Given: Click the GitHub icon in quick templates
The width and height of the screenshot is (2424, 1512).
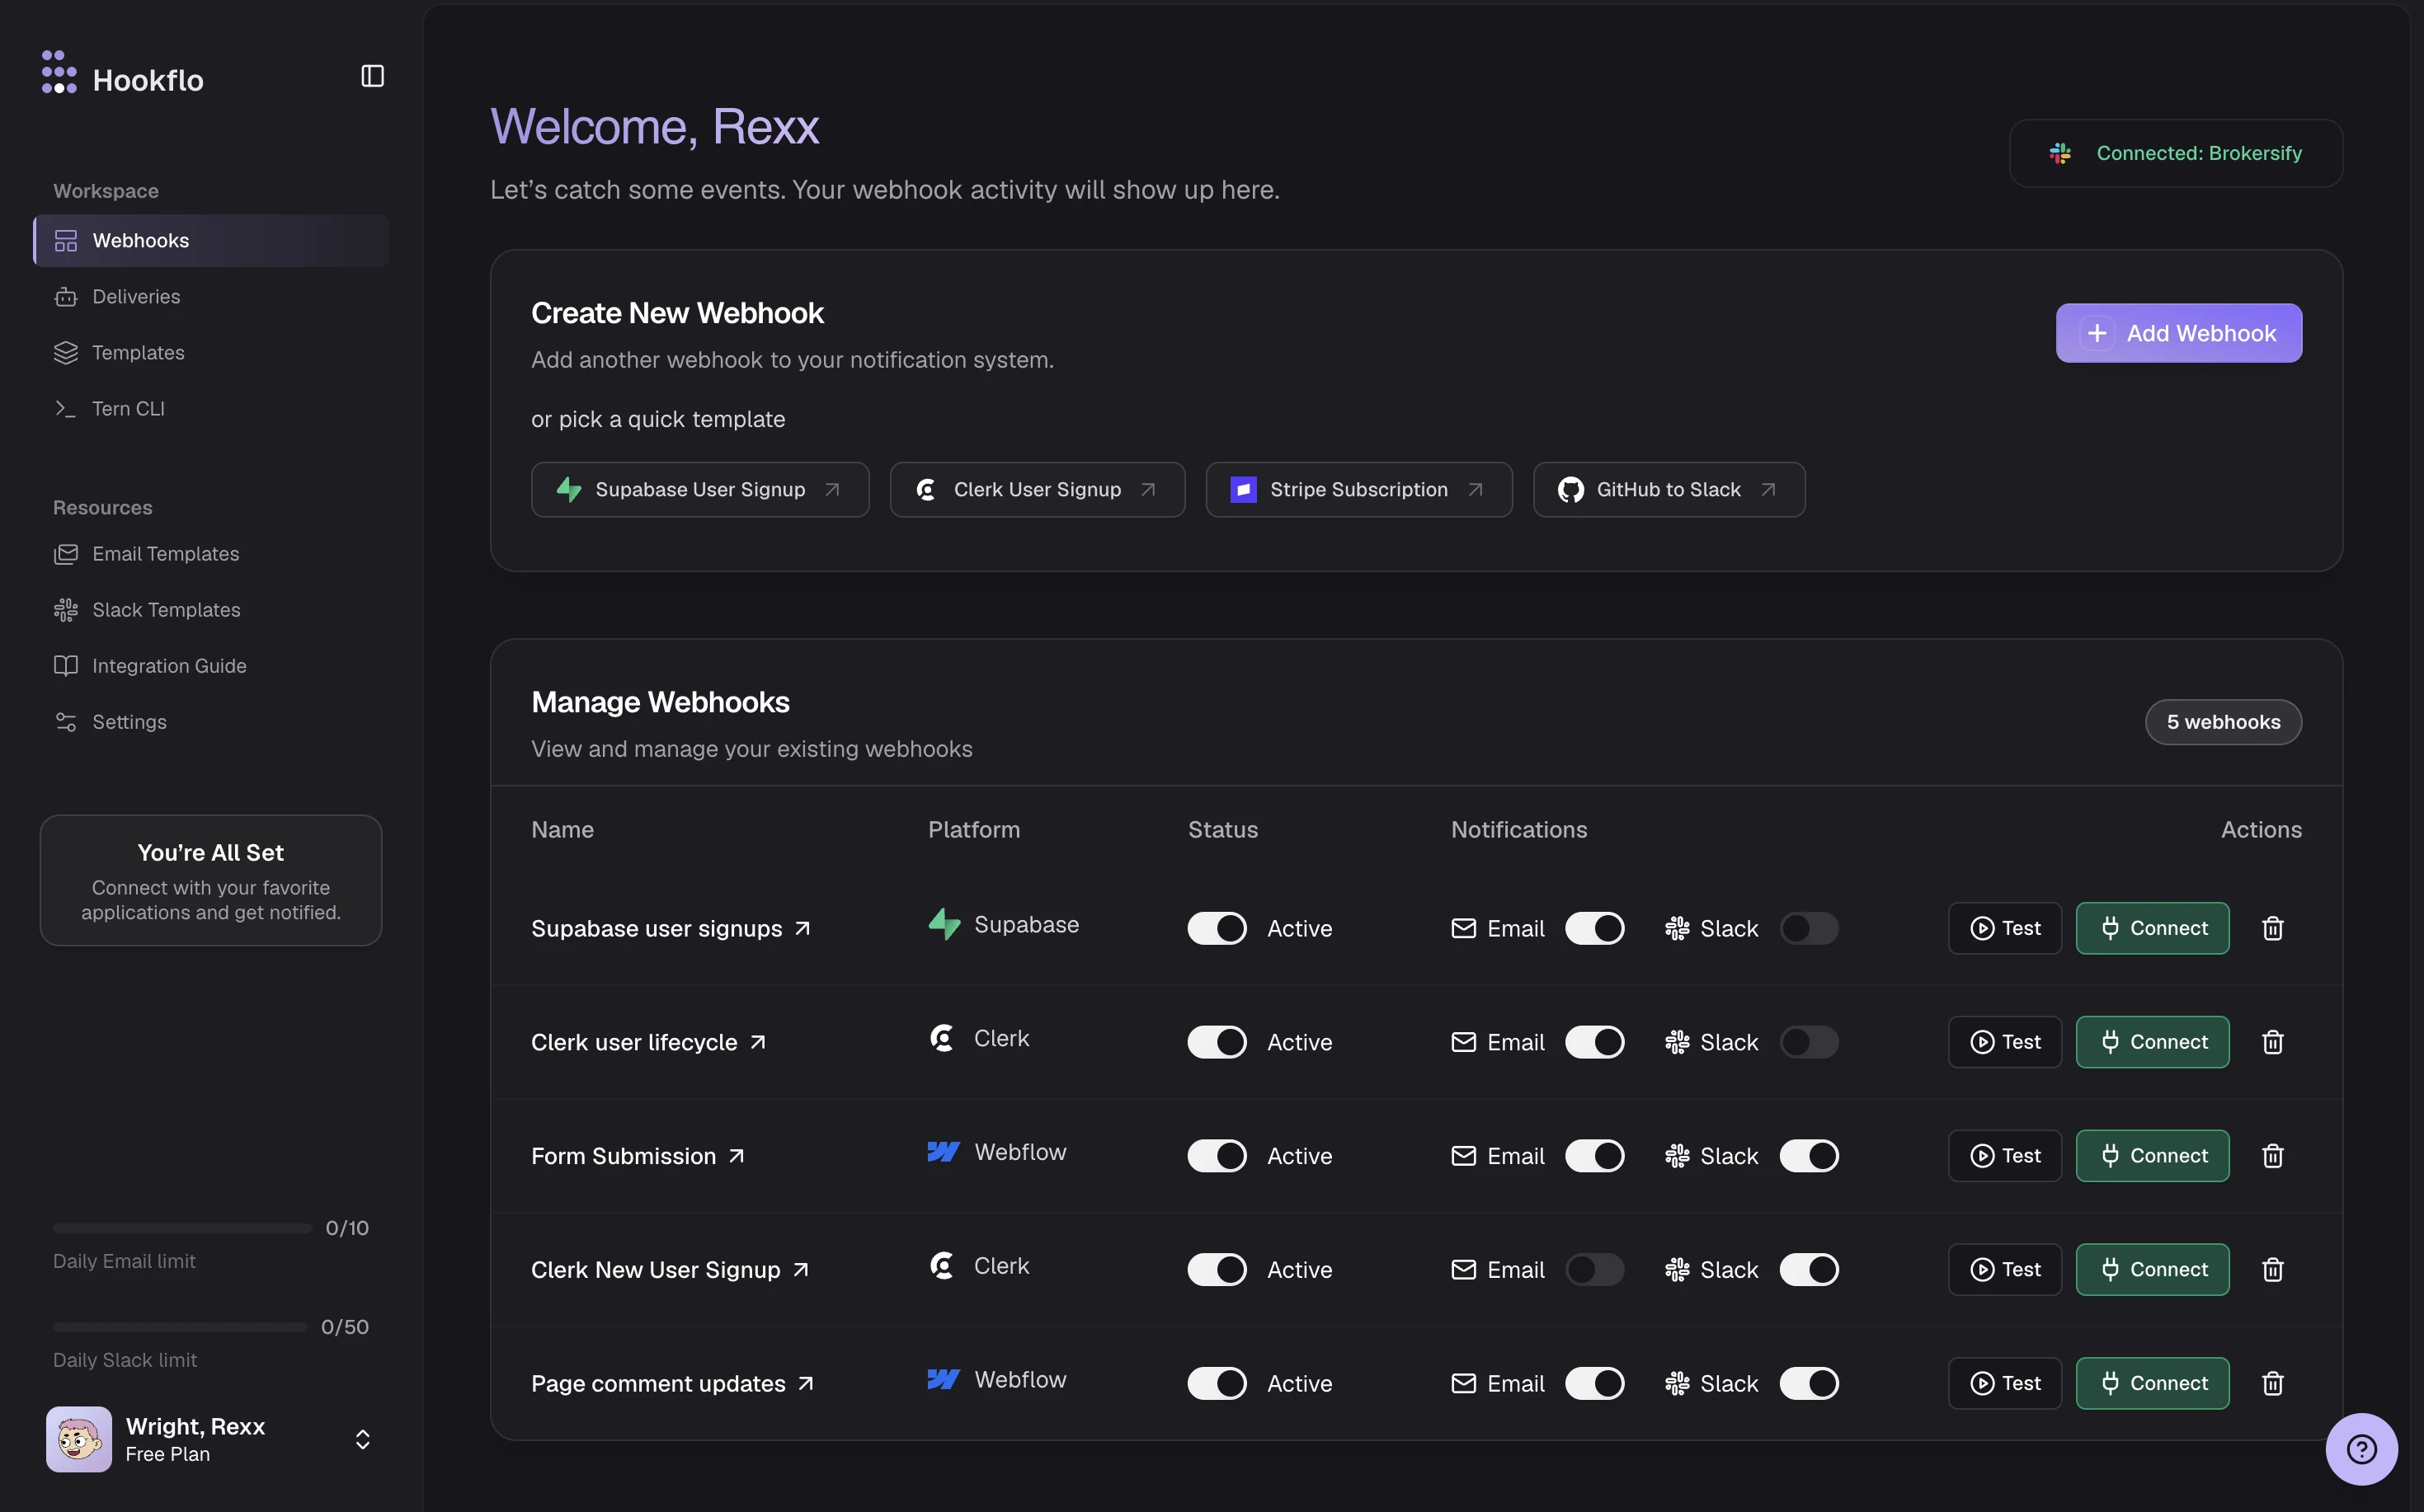Looking at the screenshot, I should [x=1570, y=489].
